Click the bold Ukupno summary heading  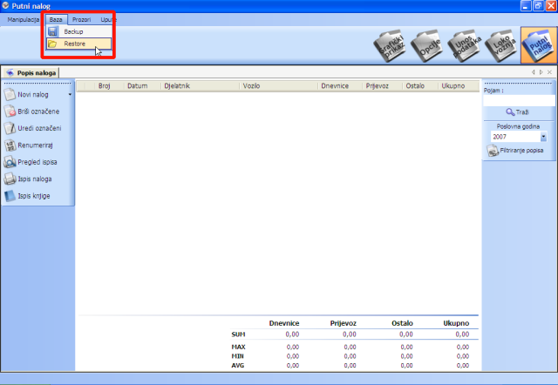(x=456, y=323)
